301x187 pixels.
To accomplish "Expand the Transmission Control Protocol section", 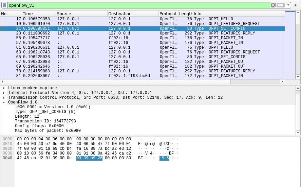I will click(x=4, y=97).
